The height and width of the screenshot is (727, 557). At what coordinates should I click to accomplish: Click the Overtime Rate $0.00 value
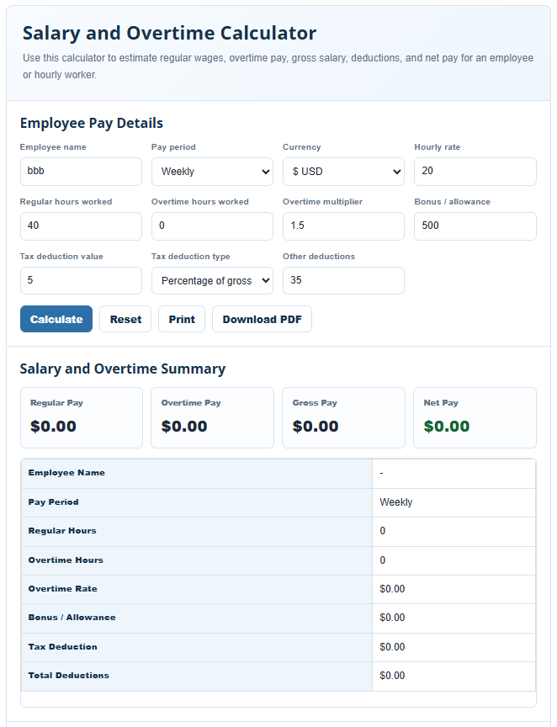[x=392, y=589]
